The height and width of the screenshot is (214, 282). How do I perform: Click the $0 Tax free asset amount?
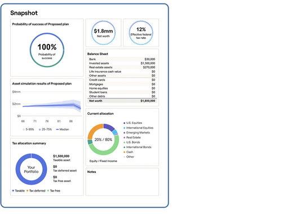point(55,177)
